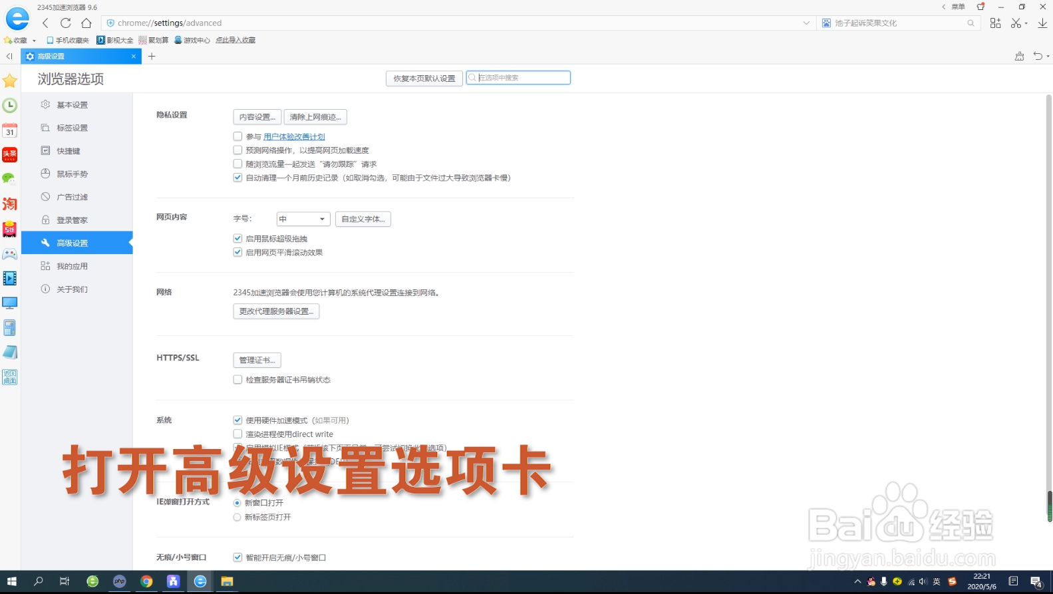Open 我的应用 settings section

(77, 266)
